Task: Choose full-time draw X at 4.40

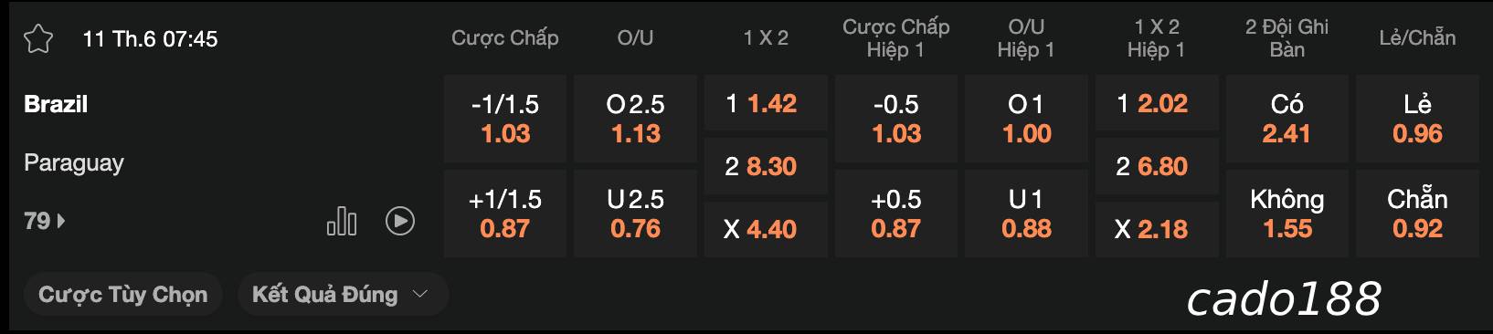Action: (766, 229)
